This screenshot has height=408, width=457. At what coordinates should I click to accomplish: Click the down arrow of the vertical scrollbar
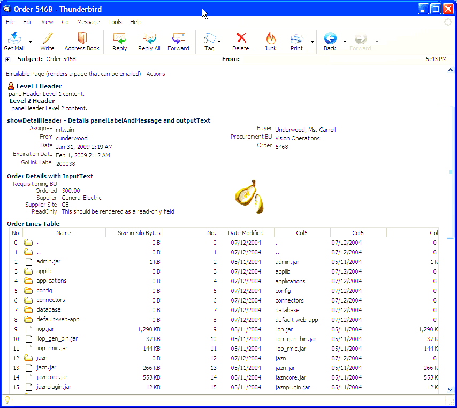click(x=451, y=389)
